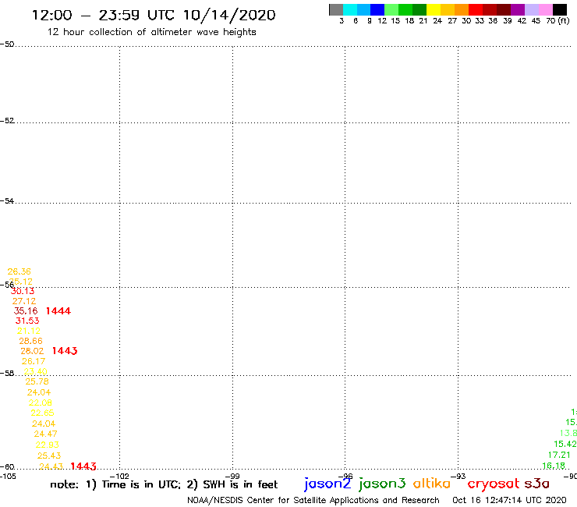Click the 1443 time label beside 28.02
The height and width of the screenshot is (507, 577).
point(65,351)
